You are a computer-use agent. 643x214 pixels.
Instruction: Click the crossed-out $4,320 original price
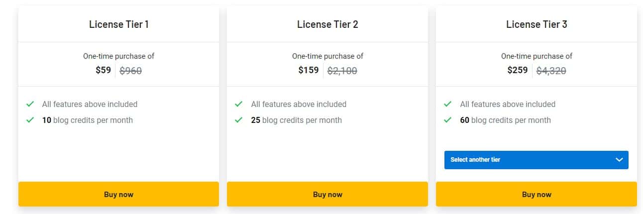point(551,71)
